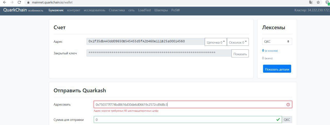The image size is (330, 125).
Task: Open the QuarkChain home logo link
Action: 15,10
